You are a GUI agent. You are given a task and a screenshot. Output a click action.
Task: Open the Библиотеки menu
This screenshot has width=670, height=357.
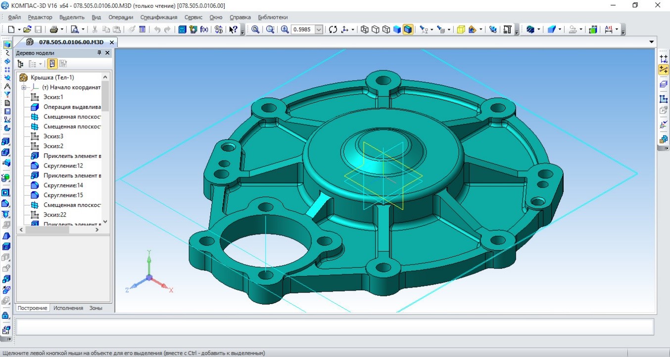pos(273,17)
